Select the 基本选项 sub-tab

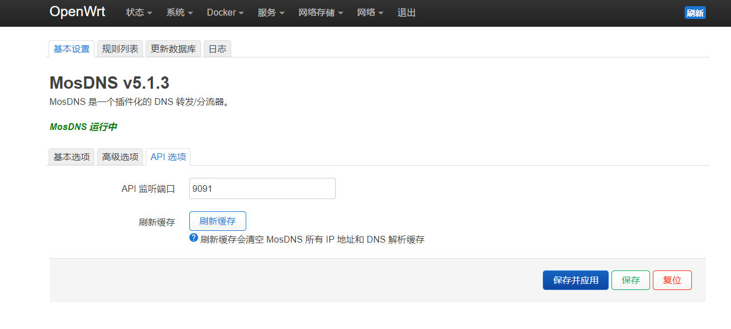click(71, 157)
